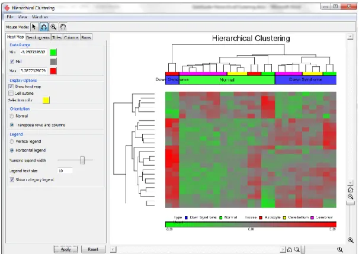Click the horizontal zoom-in magnifier
Screen dimensions: 359x254
tap(340, 250)
